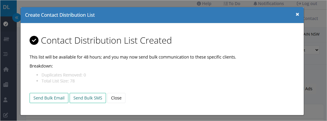Open the dropdown behind the dialog
Screen dimensions: 327x121
[x=311, y=50]
